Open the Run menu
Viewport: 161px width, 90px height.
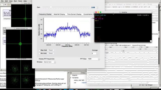pos(15,1)
